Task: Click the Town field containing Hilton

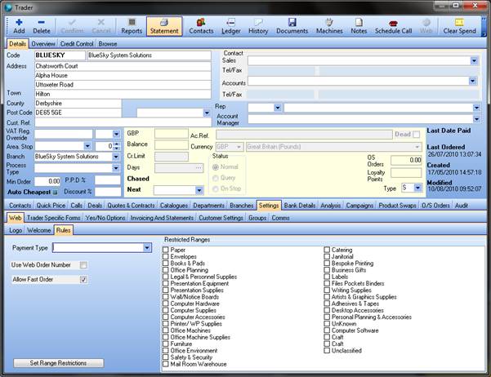Action: pyautogui.click(x=123, y=94)
